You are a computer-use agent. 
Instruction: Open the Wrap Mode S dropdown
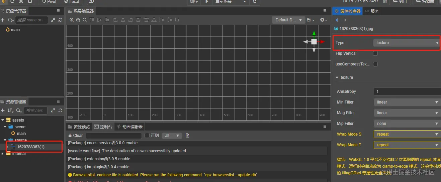[x=407, y=134]
